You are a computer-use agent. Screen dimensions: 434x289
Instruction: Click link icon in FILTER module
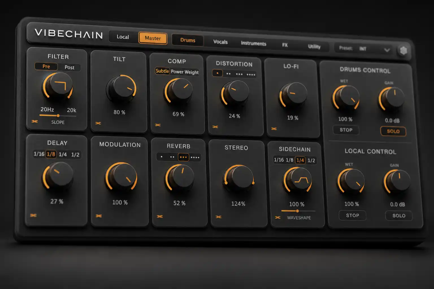pyautogui.click(x=34, y=121)
